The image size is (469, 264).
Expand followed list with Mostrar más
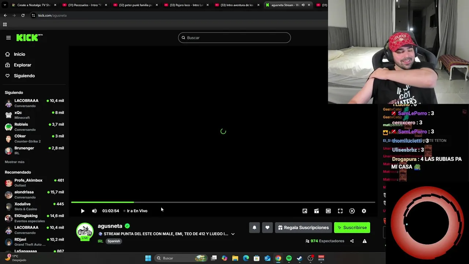[15, 162]
